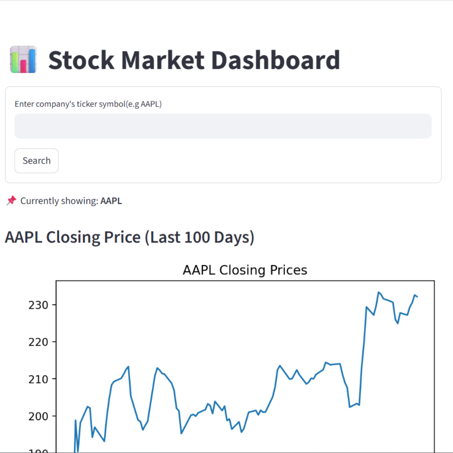Click the pushpin icon beside Currently showing
This screenshot has height=453, width=453.
11,201
